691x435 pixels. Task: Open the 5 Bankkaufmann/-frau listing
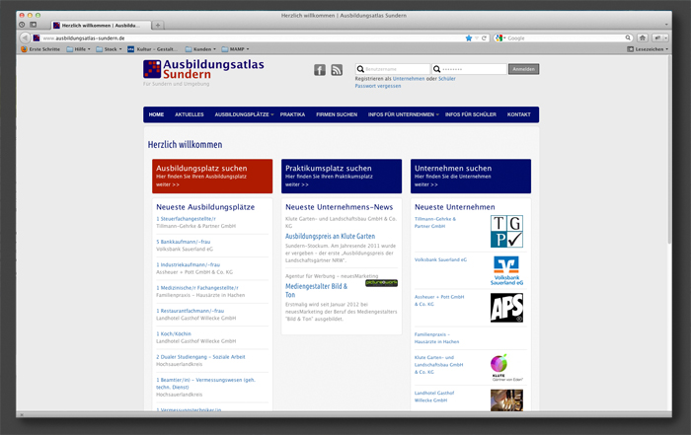coord(184,242)
